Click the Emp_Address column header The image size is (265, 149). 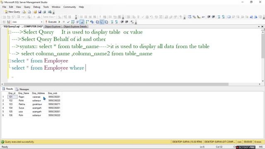click(39, 93)
